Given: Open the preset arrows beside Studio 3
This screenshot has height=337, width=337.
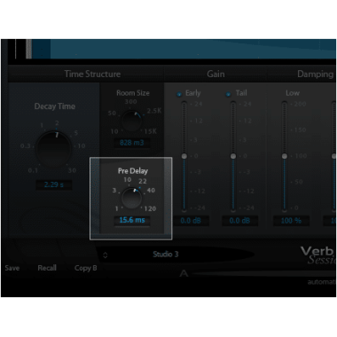Looking at the screenshot, I should point(106,255).
